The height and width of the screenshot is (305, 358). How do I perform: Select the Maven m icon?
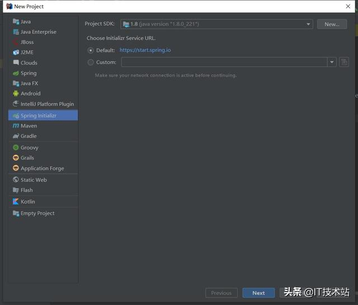coord(16,126)
